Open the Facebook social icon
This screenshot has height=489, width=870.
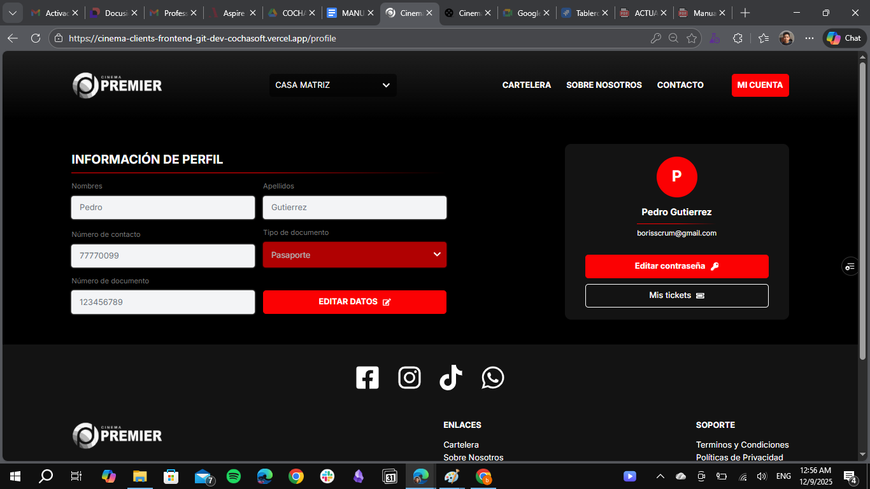[x=367, y=378]
